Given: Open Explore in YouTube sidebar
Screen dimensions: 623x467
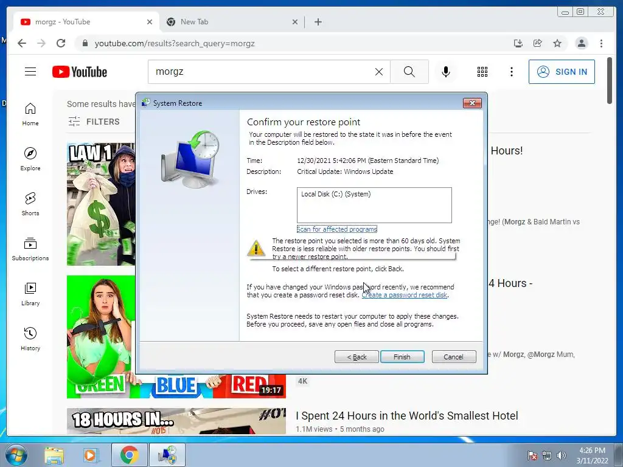Looking at the screenshot, I should [x=30, y=159].
